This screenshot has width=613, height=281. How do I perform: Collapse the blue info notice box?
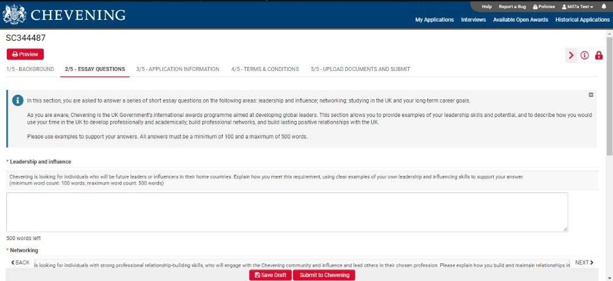coord(591,95)
